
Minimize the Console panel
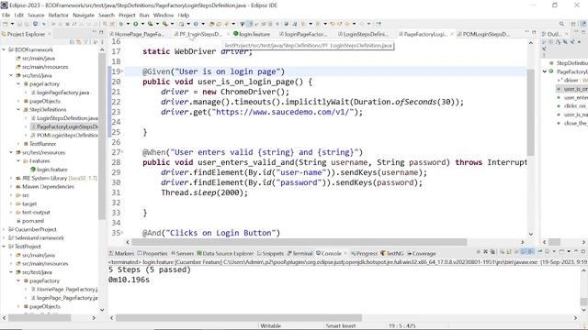[x=576, y=251]
